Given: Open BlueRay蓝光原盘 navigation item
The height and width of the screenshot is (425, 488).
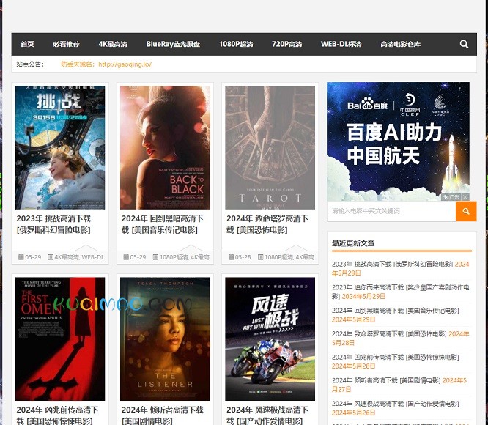Looking at the screenshot, I should pyautogui.click(x=173, y=44).
